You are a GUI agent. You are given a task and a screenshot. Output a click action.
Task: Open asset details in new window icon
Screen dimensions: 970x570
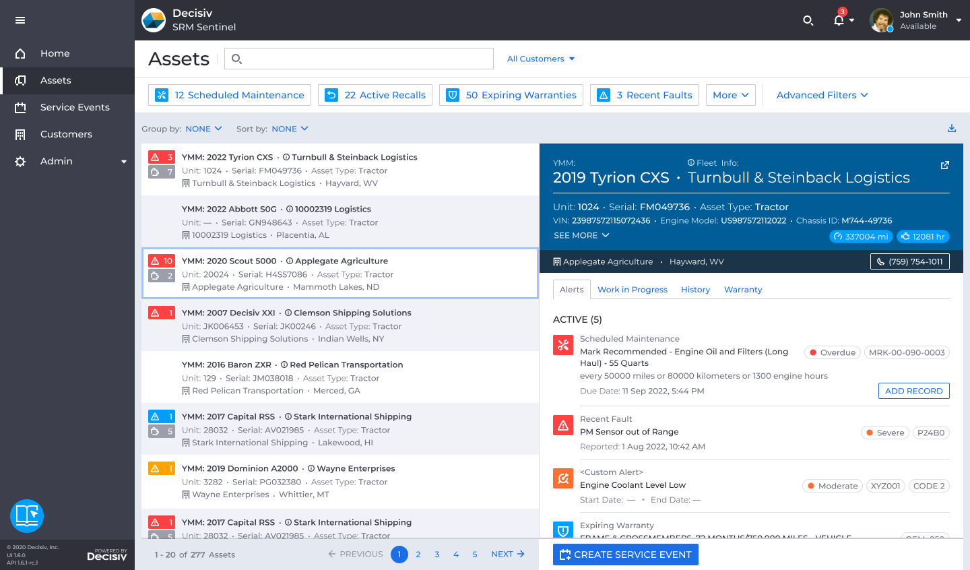tap(945, 165)
